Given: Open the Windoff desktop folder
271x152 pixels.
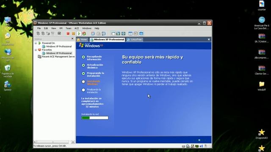Looking at the screenshot, I should pos(262,86).
